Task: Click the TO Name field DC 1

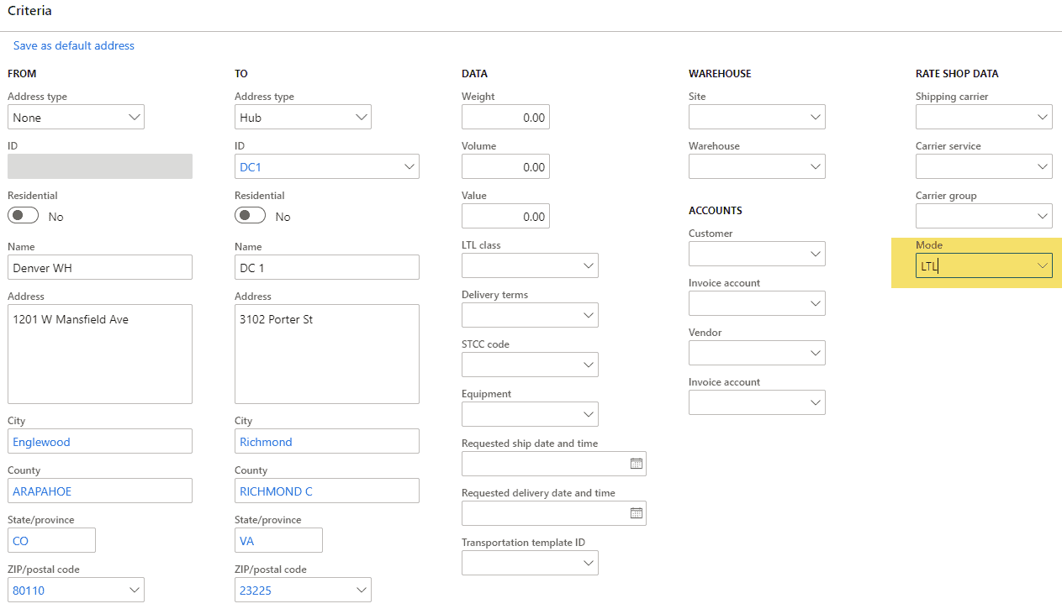Action: point(327,267)
